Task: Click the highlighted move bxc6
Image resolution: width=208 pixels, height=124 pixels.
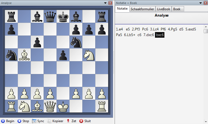Action: pos(160,35)
